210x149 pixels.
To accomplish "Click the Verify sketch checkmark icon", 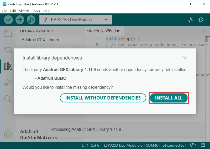I will pyautogui.click(x=8, y=20).
